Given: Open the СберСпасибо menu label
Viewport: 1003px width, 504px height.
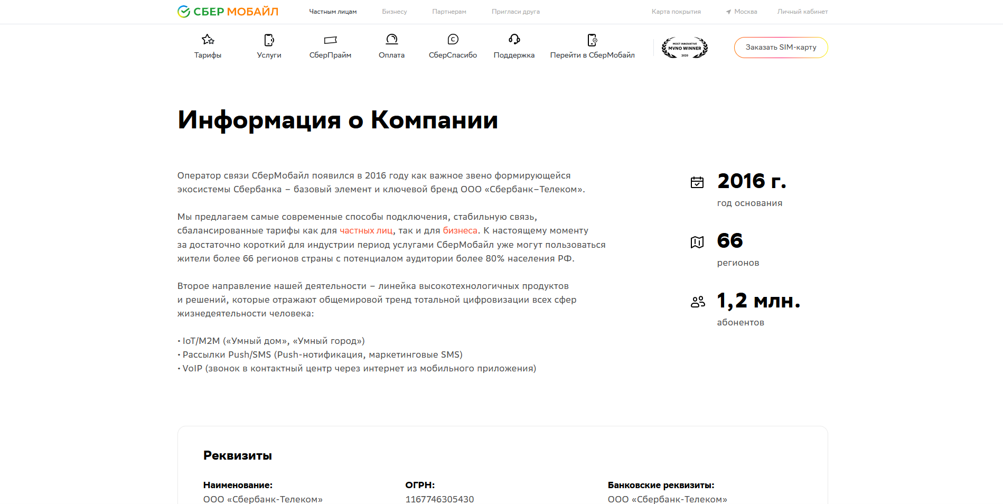Looking at the screenshot, I should (x=453, y=55).
